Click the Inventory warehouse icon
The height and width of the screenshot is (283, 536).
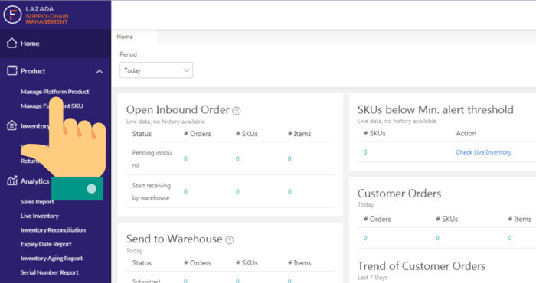tap(11, 125)
